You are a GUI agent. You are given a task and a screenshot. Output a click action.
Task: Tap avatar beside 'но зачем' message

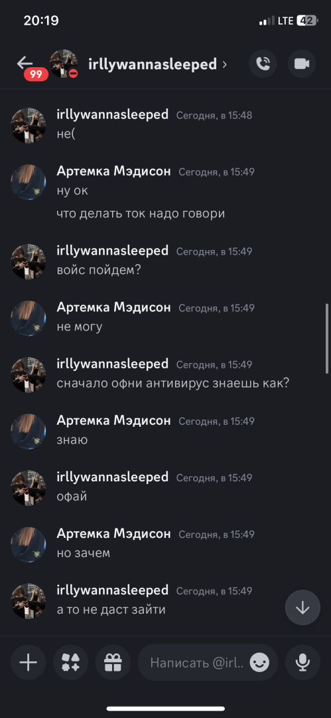coord(29,544)
